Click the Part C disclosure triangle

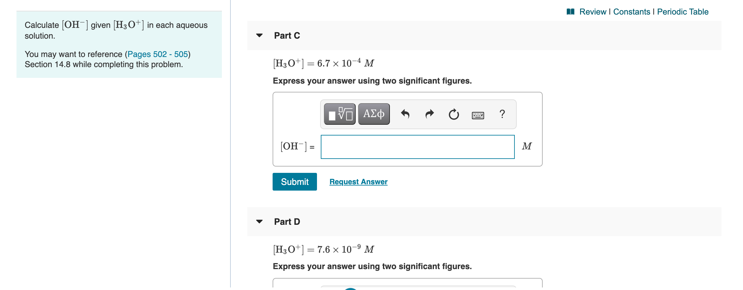click(x=260, y=35)
